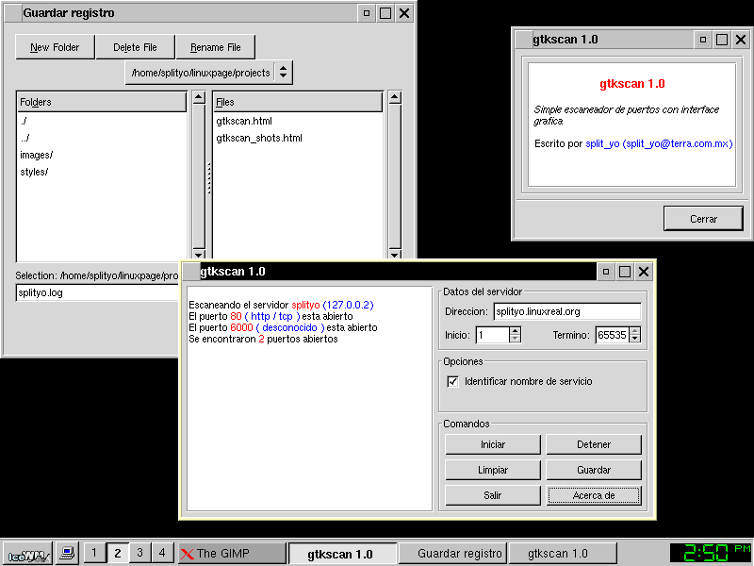The width and height of the screenshot is (754, 566).
Task: Select file gtkscan_shots.html
Action: pos(298,138)
